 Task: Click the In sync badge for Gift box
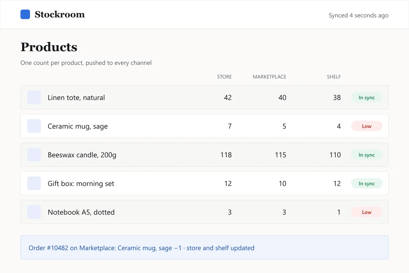pos(367,184)
